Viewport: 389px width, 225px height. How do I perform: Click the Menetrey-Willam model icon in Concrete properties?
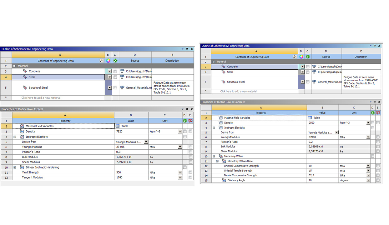(221, 156)
